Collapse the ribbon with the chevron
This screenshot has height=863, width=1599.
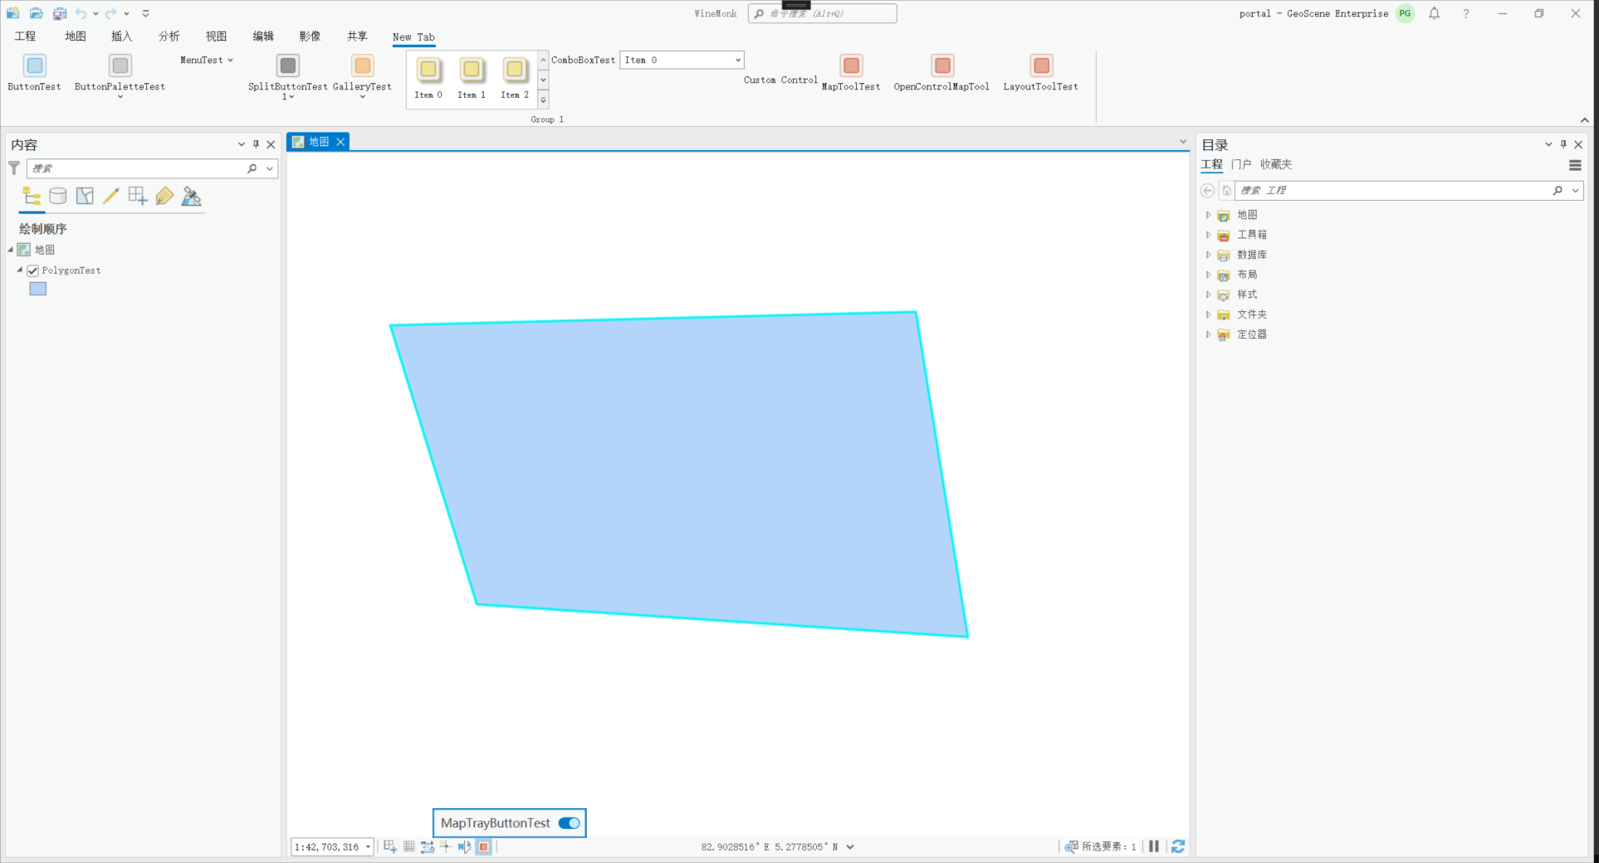(x=1585, y=120)
